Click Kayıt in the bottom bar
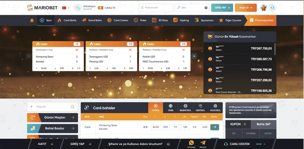Viewport: 304px width, 149px height. click(x=46, y=144)
